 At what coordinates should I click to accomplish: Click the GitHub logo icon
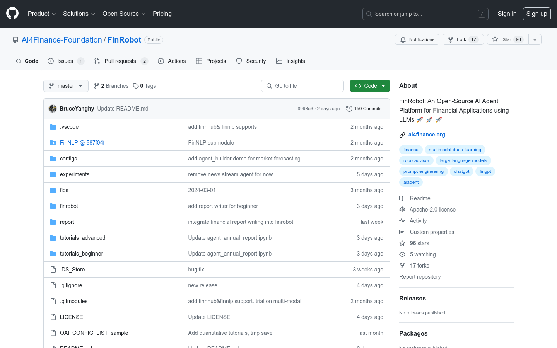(12, 14)
